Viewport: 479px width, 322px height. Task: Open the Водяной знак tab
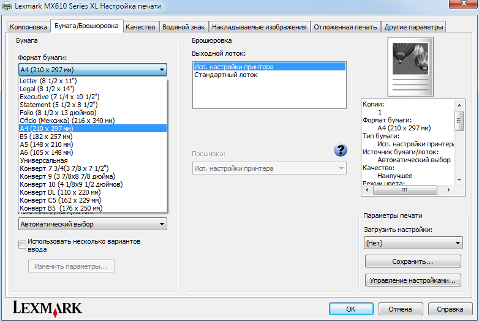pyautogui.click(x=184, y=27)
